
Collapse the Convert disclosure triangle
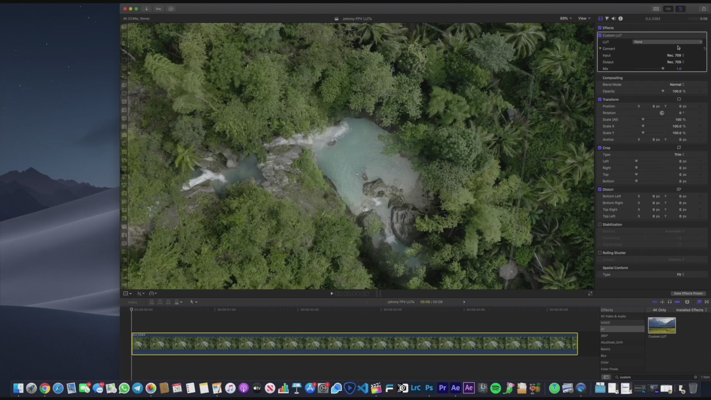click(600, 49)
